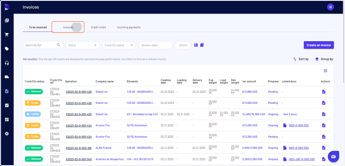The width and height of the screenshot is (345, 166).
Task: Click the 2,500/2,500 USD amount
Action: [x=252, y=148]
